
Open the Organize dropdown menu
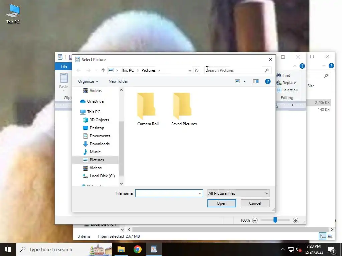tap(88, 81)
